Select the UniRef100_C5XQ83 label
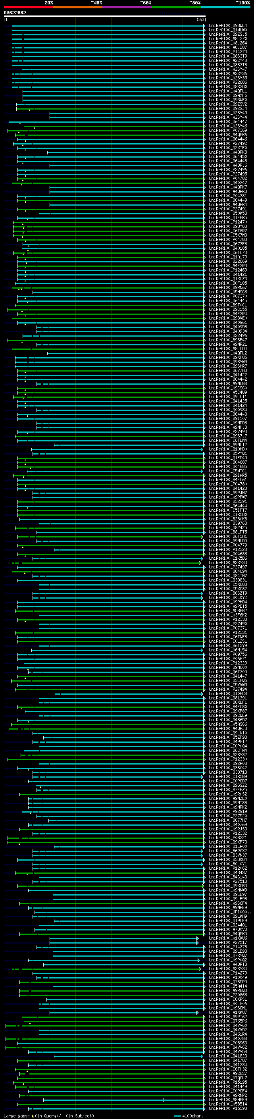Viewport: 254px width, 1119px height. pos(228,584)
